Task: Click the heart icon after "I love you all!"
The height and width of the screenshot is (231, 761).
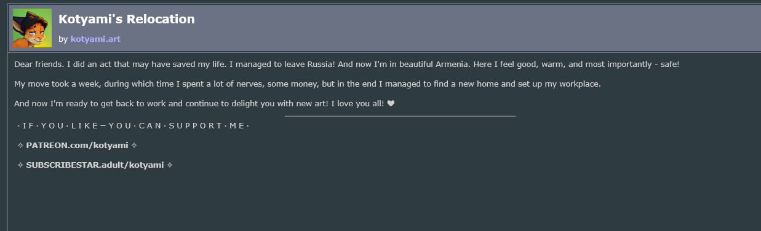Action: 391,103
